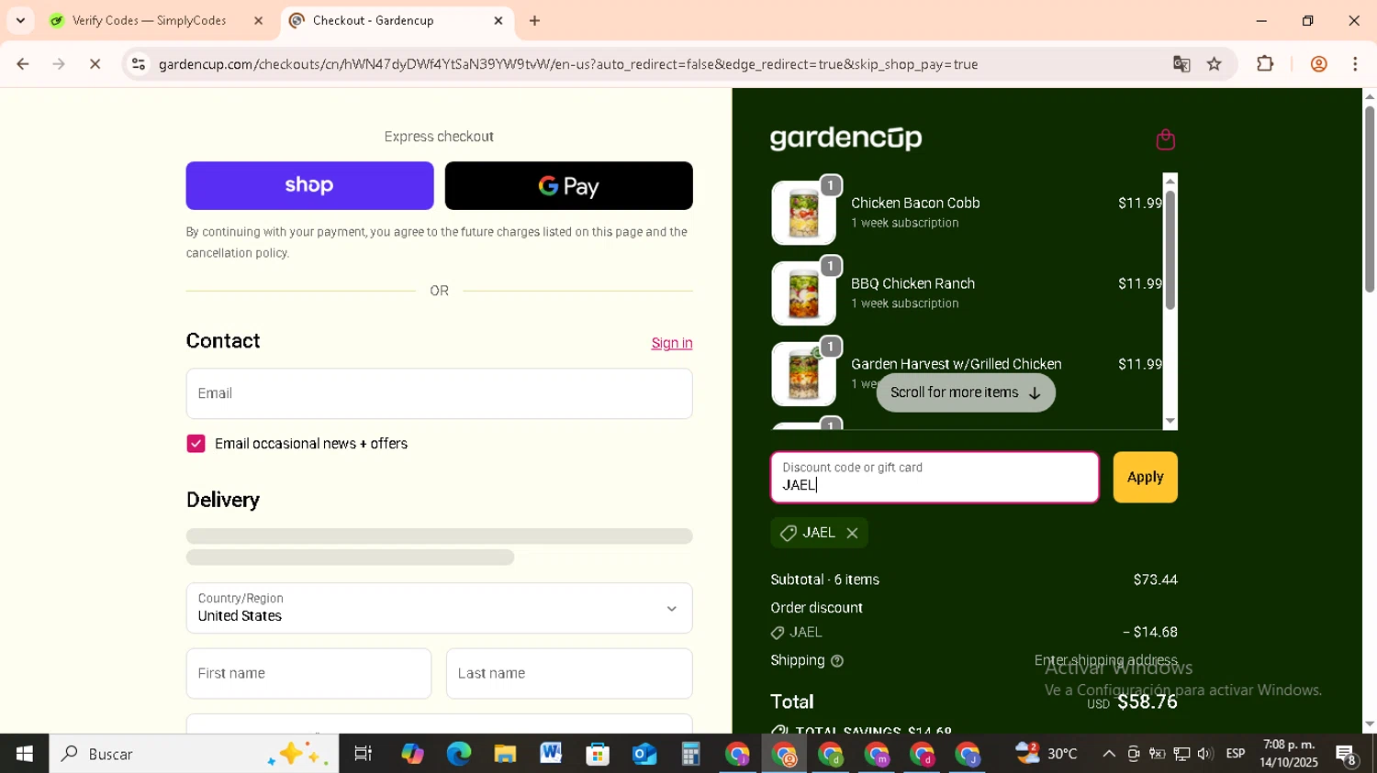
Task: Click the address bar URL
Action: click(567, 64)
